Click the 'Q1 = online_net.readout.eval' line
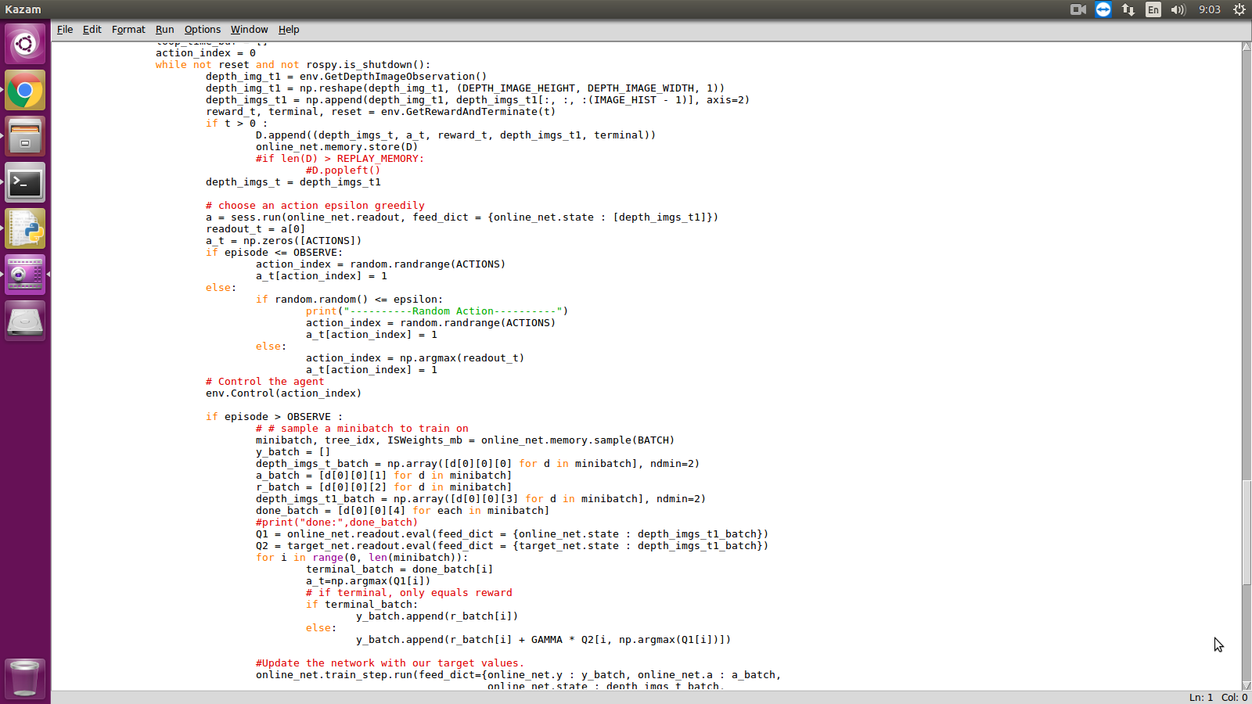 click(512, 534)
